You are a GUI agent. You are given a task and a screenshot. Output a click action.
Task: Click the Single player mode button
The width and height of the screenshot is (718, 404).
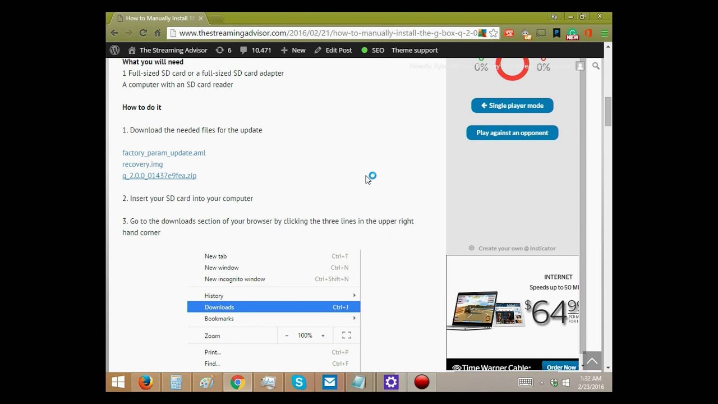[512, 105]
